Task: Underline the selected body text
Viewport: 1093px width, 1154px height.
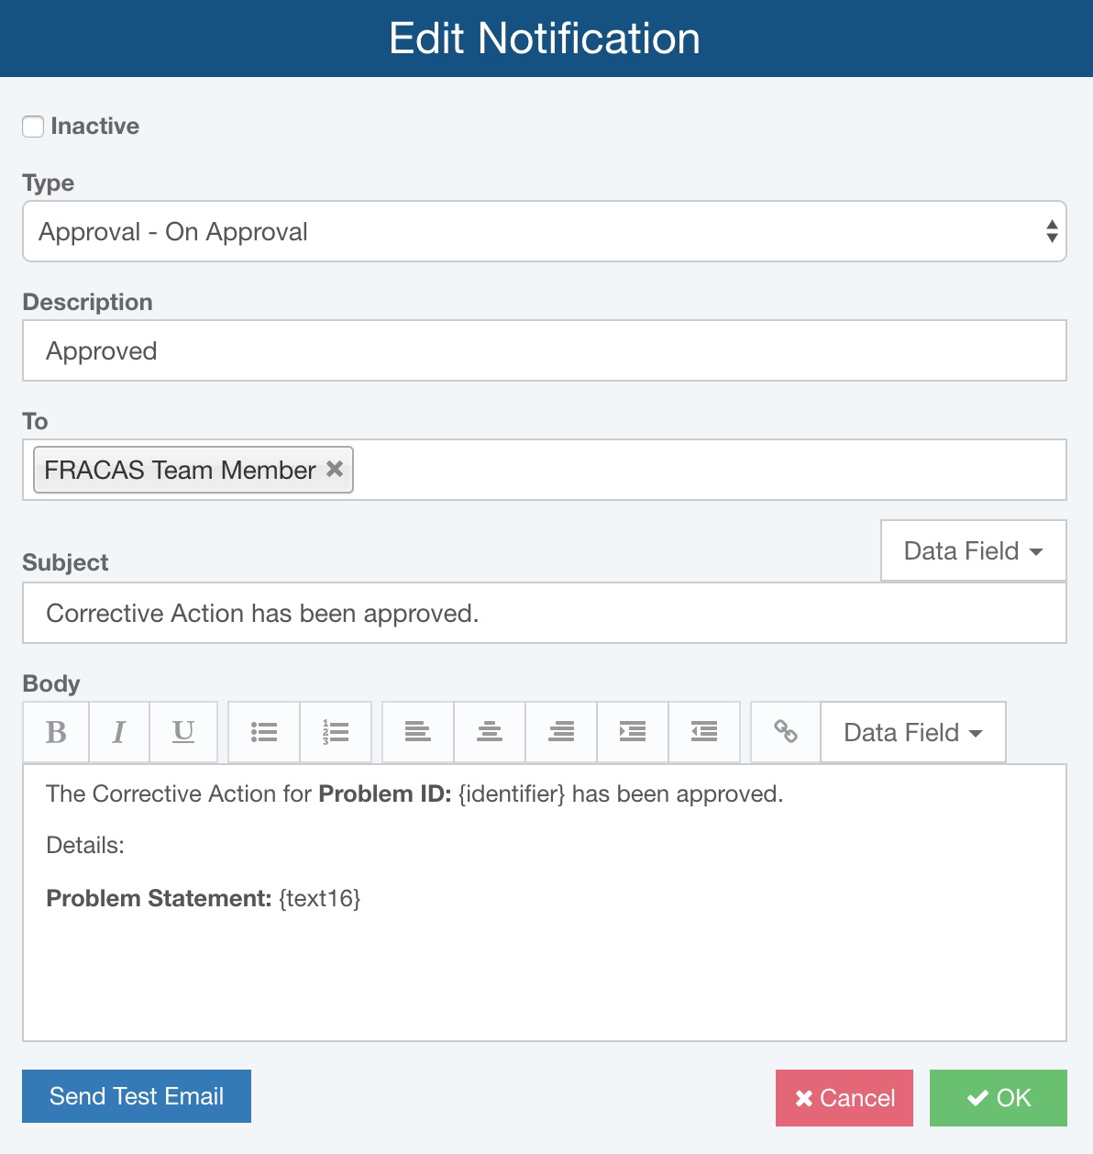Action: pyautogui.click(x=183, y=732)
